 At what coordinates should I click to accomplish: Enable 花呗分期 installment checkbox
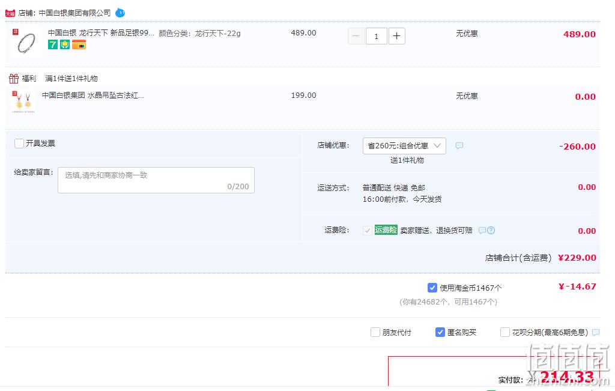coord(504,333)
